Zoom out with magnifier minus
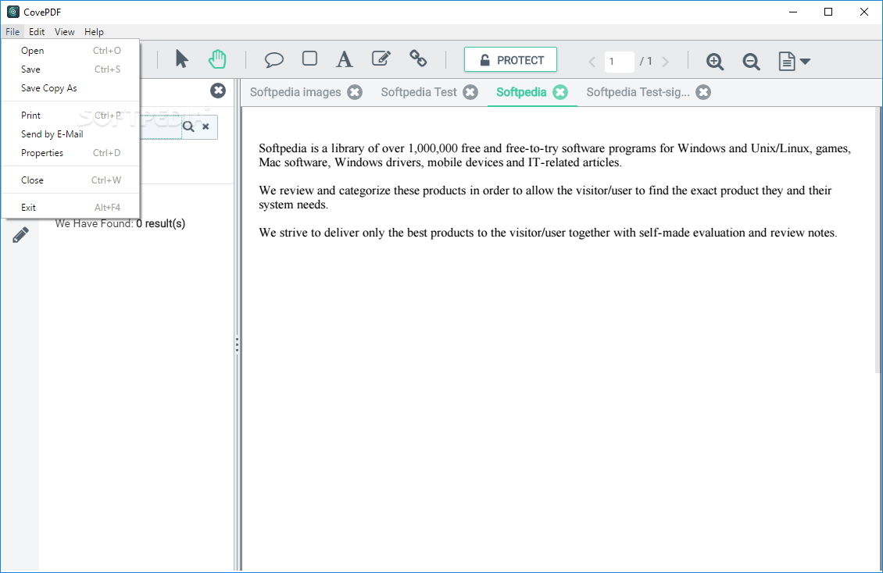The image size is (883, 573). [x=751, y=62]
